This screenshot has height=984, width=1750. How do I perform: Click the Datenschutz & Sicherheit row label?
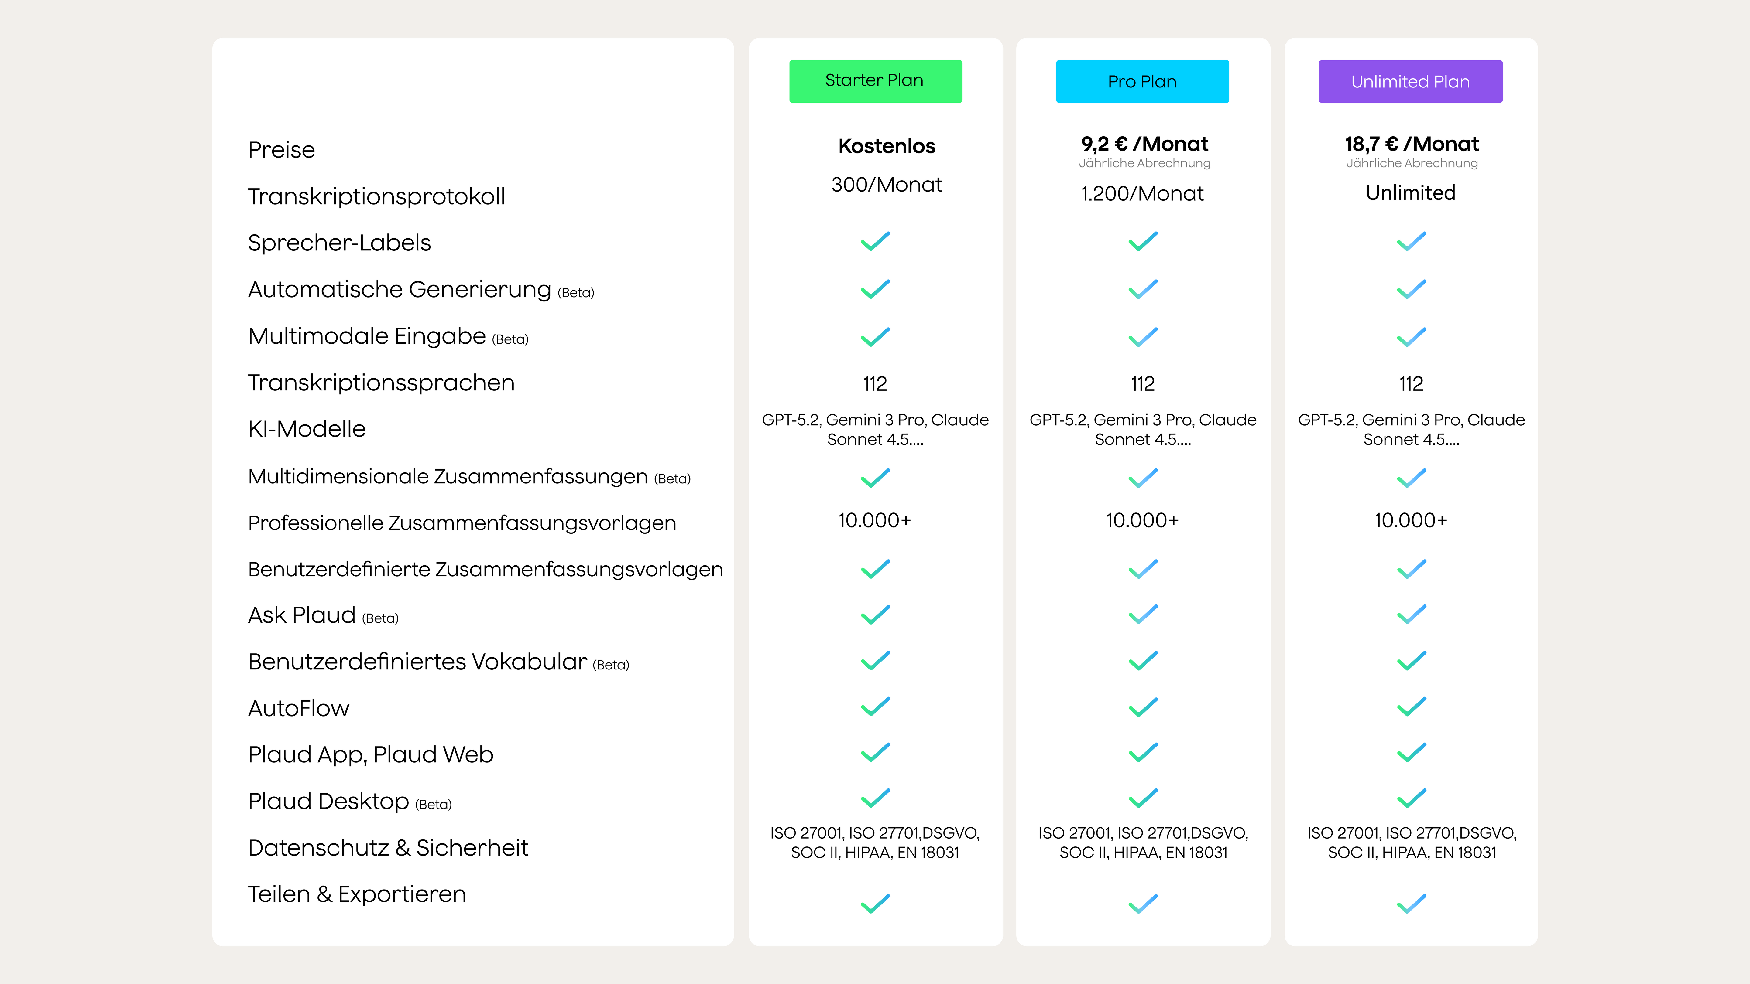click(387, 847)
